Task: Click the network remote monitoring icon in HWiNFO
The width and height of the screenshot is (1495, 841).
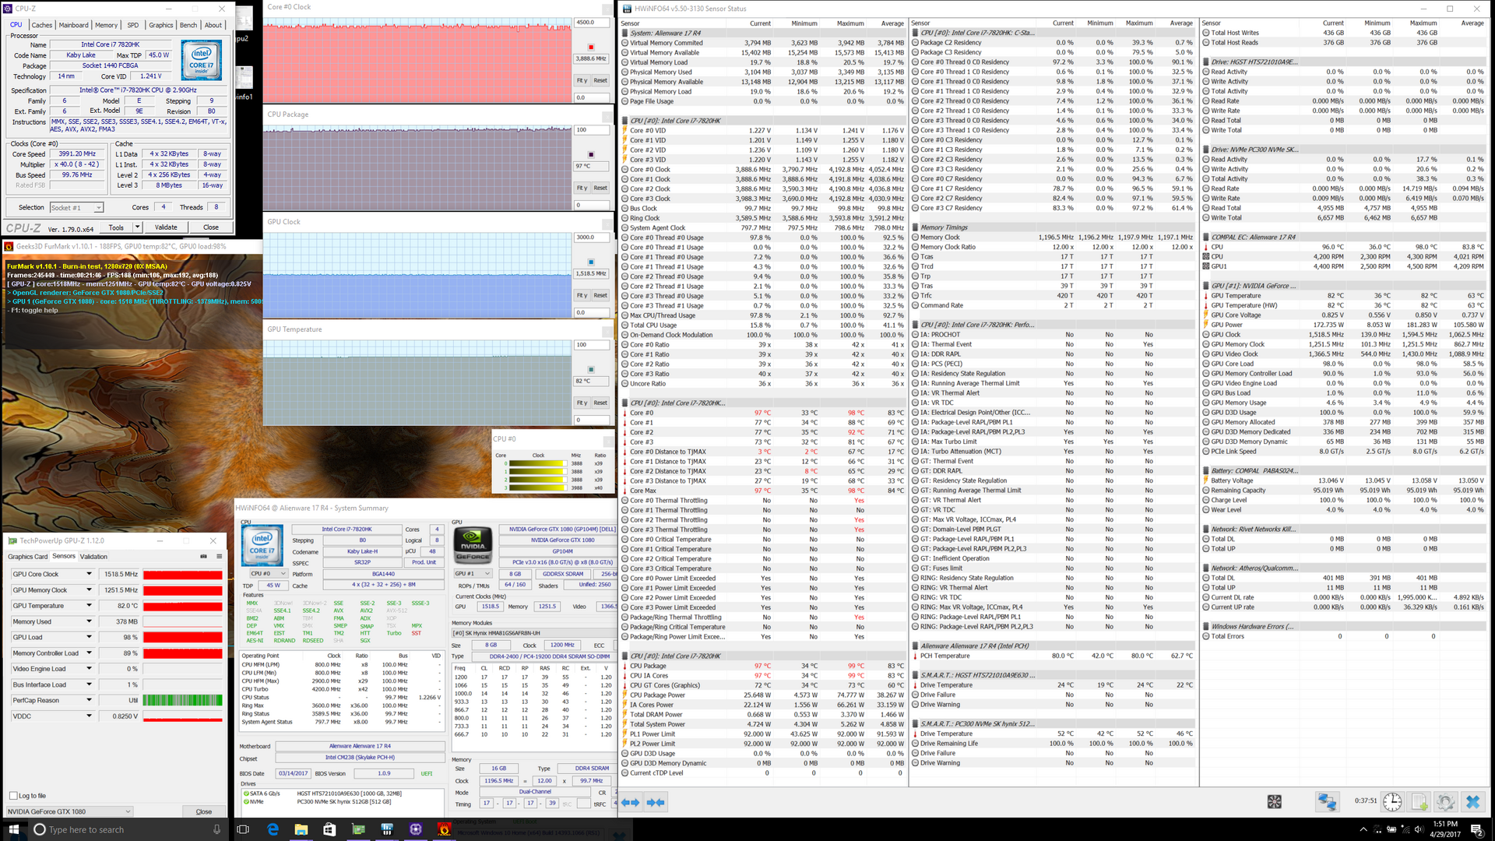Action: pos(1327,802)
